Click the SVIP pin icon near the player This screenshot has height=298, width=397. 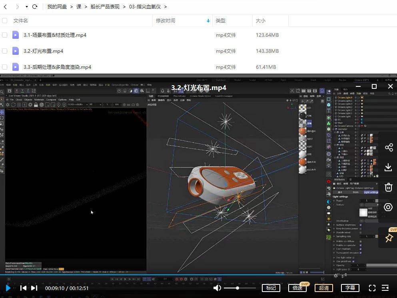pyautogui.click(x=388, y=238)
